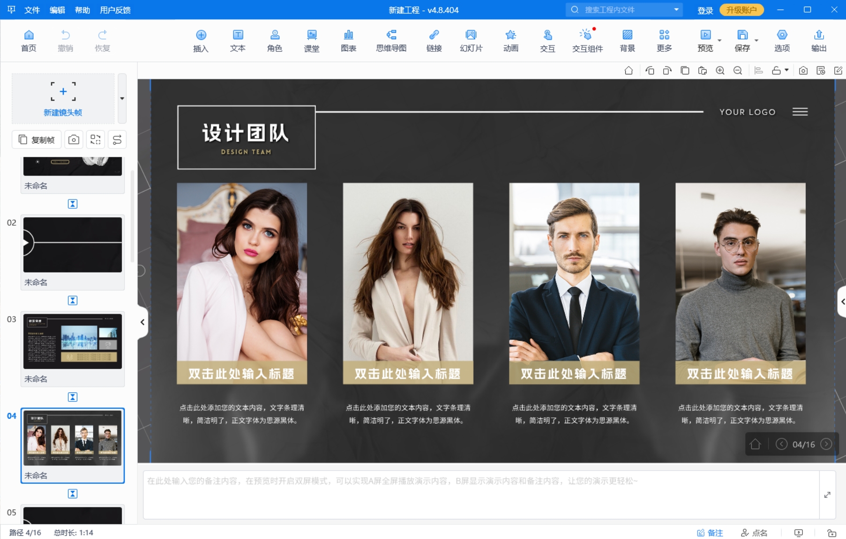
Task: Open the 幻灯片 slideshow tool
Action: click(471, 41)
